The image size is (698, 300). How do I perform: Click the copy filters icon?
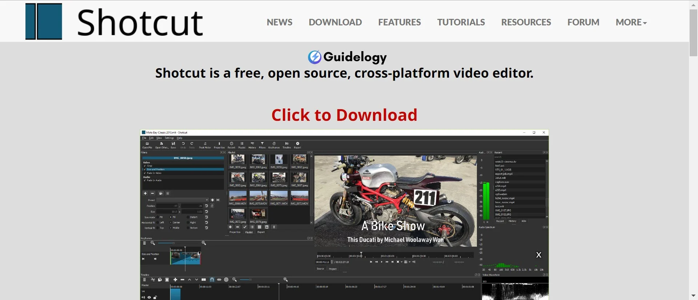(161, 193)
